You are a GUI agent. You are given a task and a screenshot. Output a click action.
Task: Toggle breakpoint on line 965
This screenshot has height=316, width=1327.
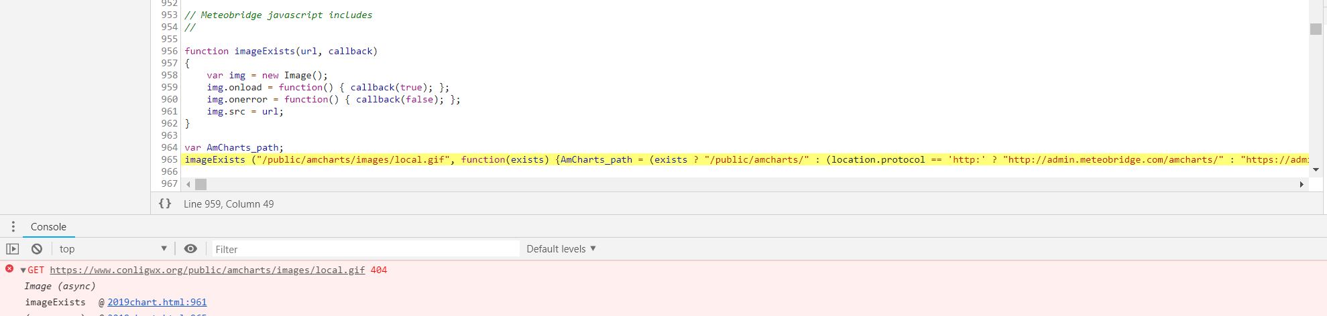click(169, 160)
